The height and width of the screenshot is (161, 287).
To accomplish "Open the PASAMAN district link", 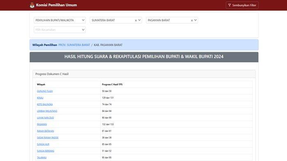I will tap(42, 124).
